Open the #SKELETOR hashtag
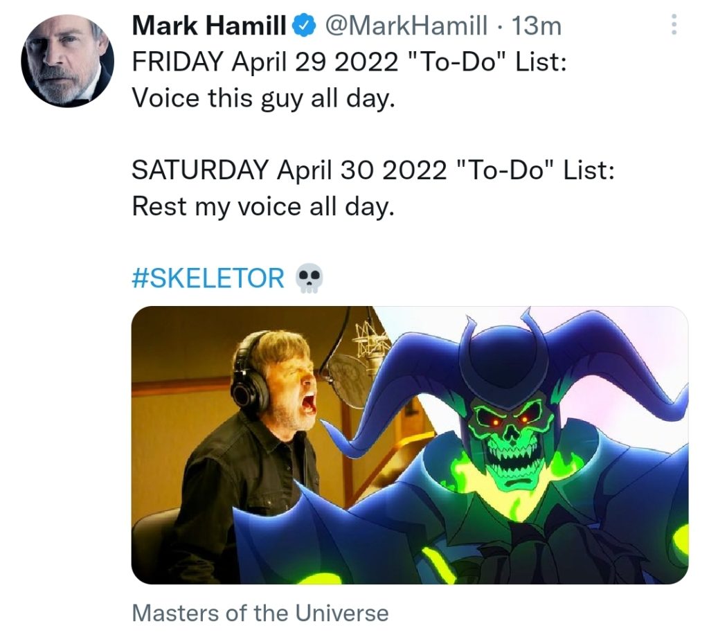This screenshot has height=637, width=709. click(x=208, y=278)
